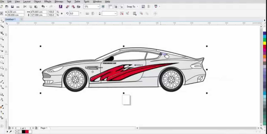Select the Polygon tool
Screen dimensions: 267x134
(2, 68)
